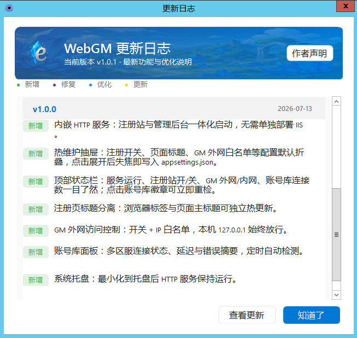Click the scrollbar down arrow
The height and width of the screenshot is (338, 357).
point(336,295)
